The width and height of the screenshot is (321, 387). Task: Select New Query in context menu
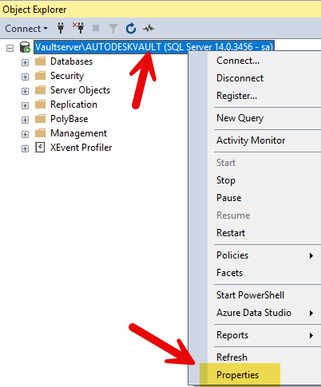[x=240, y=118]
